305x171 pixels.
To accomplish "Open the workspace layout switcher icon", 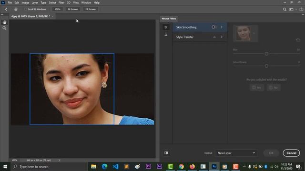I will 291,9.
